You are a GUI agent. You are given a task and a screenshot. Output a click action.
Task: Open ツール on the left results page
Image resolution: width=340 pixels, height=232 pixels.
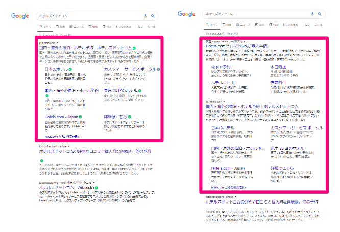(x=152, y=27)
